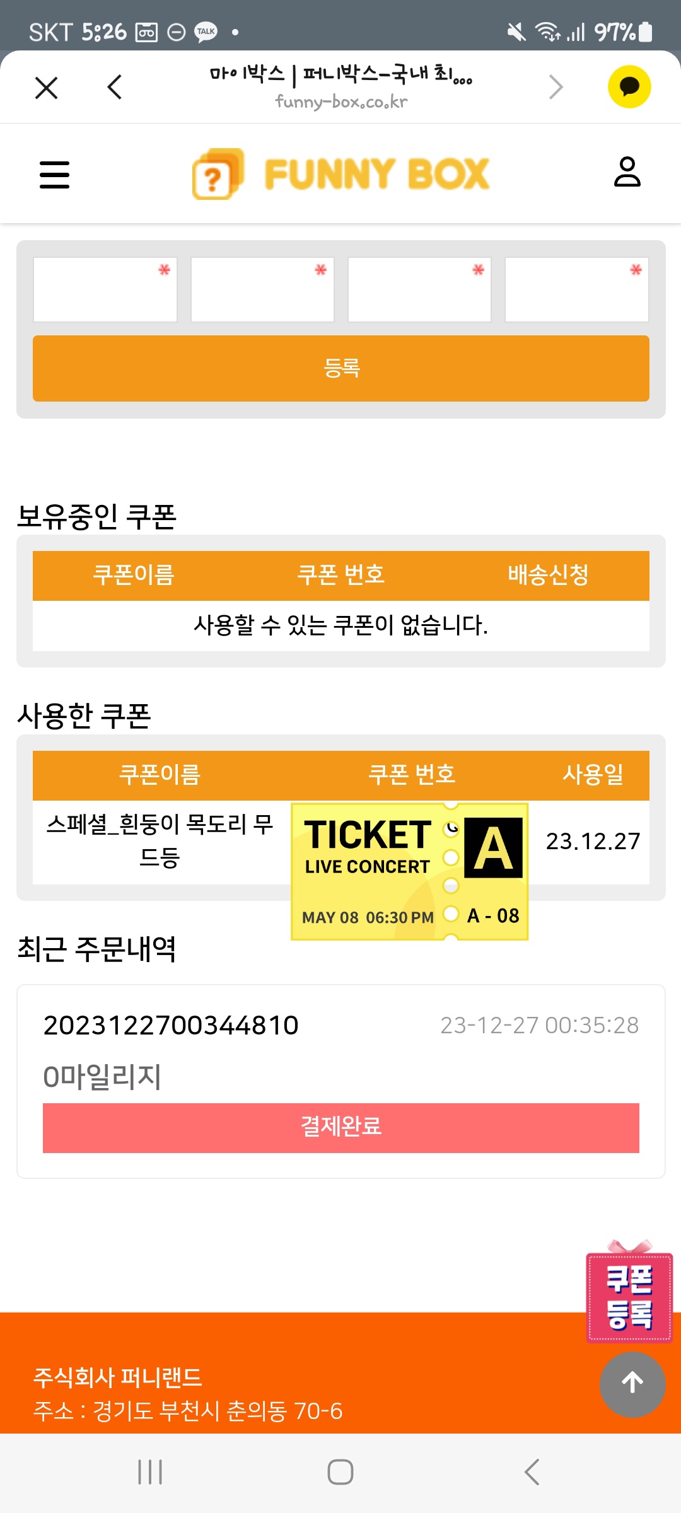Focus the second coupon code field
This screenshot has width=681, height=1513.
262,290
